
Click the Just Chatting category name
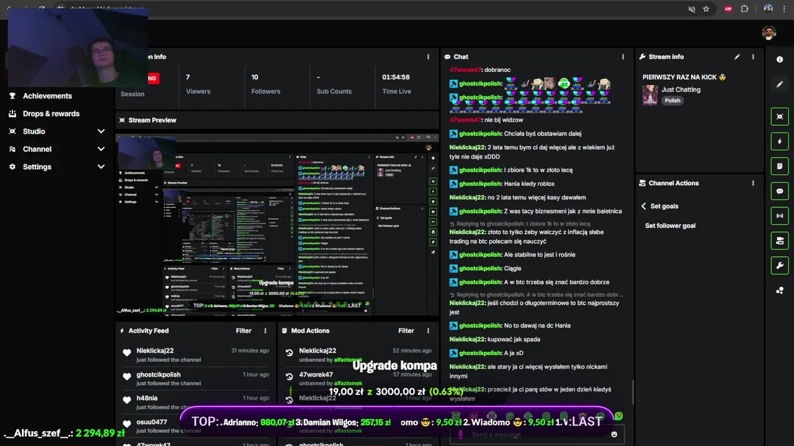(680, 90)
